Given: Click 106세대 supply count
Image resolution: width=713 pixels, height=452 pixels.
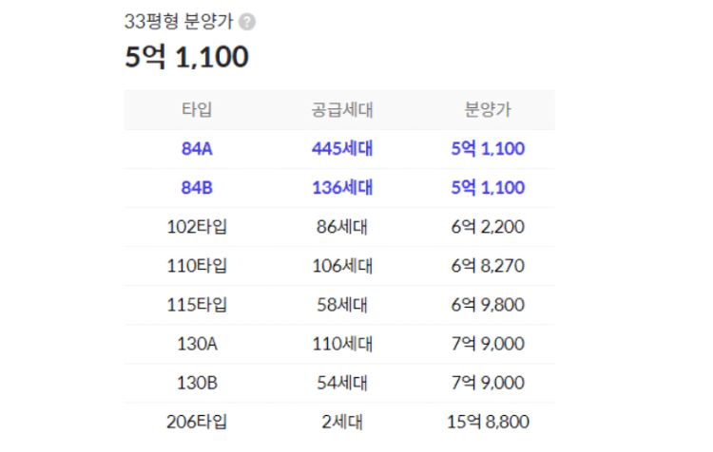Looking at the screenshot, I should point(342,266).
